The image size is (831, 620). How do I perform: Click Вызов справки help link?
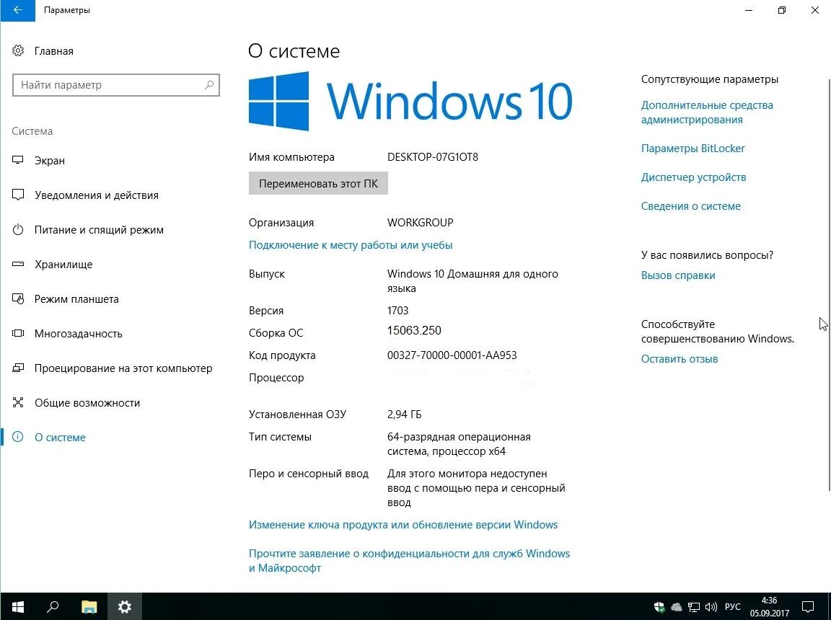(x=678, y=275)
